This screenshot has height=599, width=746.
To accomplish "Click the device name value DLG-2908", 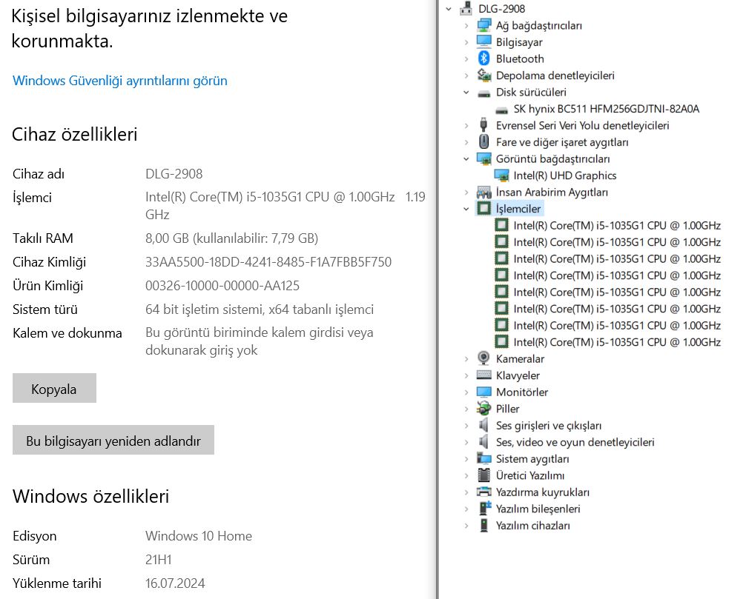I will (174, 174).
